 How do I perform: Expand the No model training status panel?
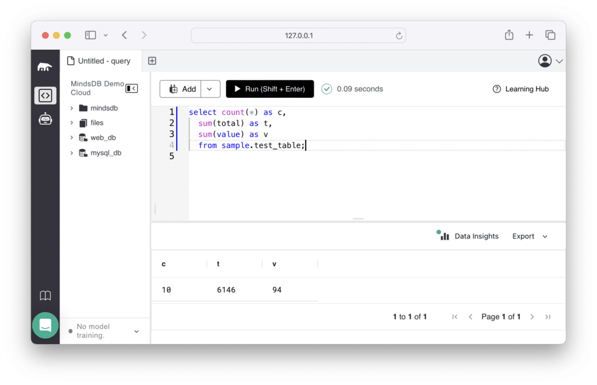138,330
